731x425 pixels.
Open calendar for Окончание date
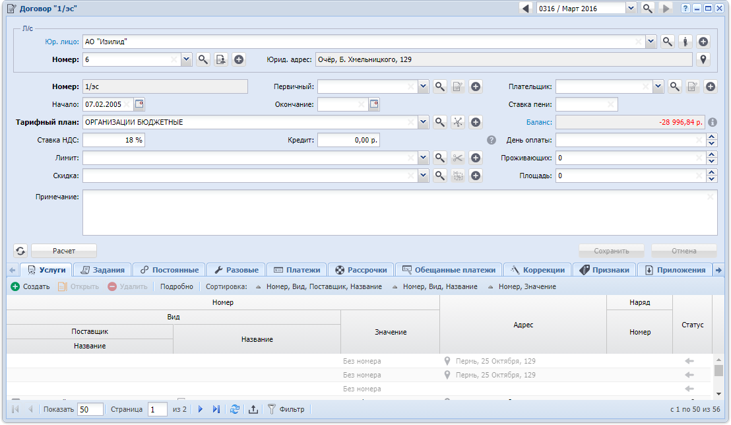374,104
